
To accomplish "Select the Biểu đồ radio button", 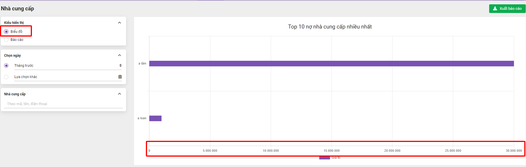I will 6,31.
